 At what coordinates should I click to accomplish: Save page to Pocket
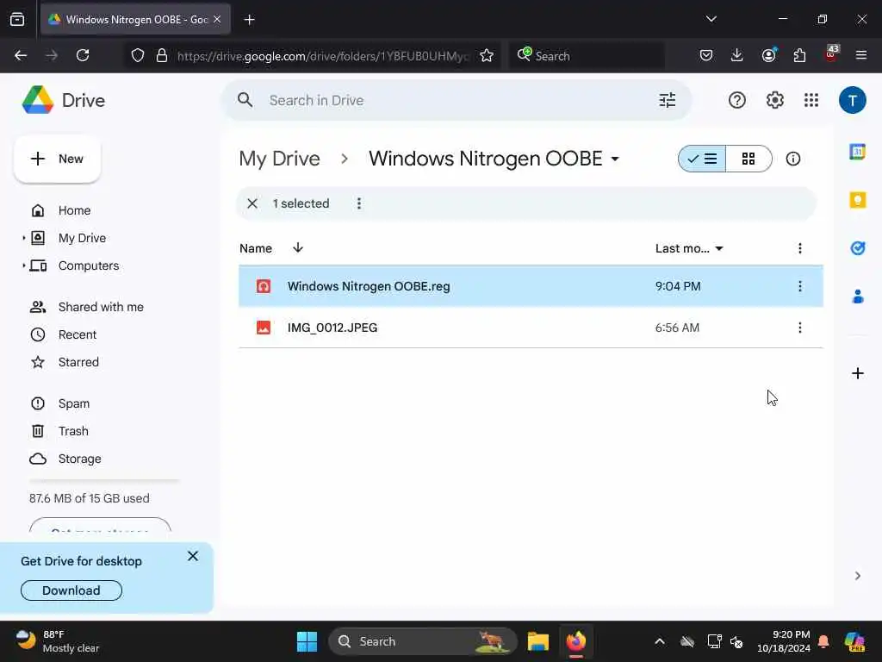coord(706,55)
